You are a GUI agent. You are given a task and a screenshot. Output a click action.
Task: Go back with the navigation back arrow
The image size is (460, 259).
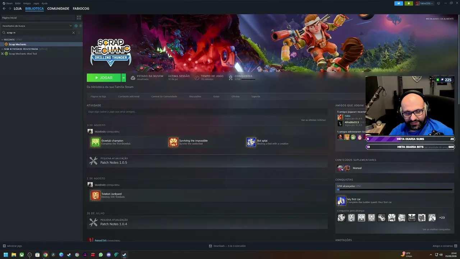point(4,8)
